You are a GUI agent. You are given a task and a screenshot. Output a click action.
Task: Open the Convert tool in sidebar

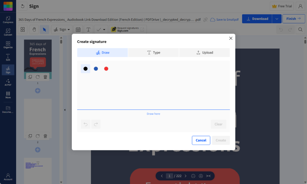pyautogui.click(x=8, y=32)
